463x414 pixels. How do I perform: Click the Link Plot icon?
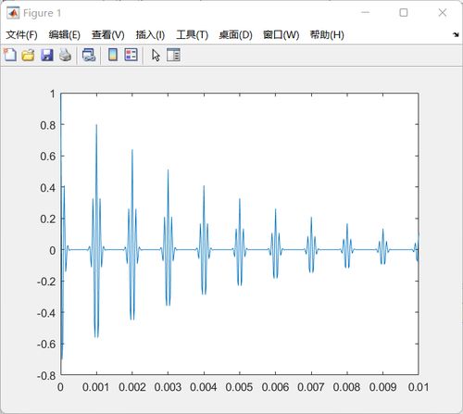89,55
